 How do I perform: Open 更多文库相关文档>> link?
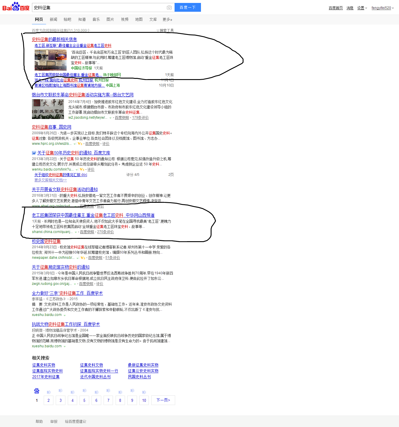[x=51, y=180]
